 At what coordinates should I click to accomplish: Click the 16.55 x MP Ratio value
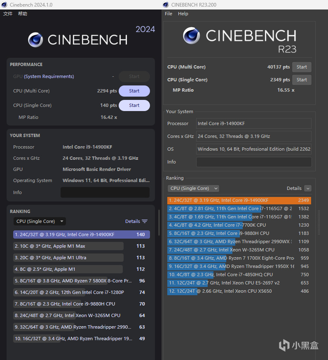pos(286,90)
